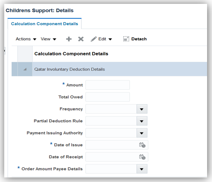212x182 pixels.
Task: Open the Payment Issuing Authority dropdown
Action: pos(142,133)
